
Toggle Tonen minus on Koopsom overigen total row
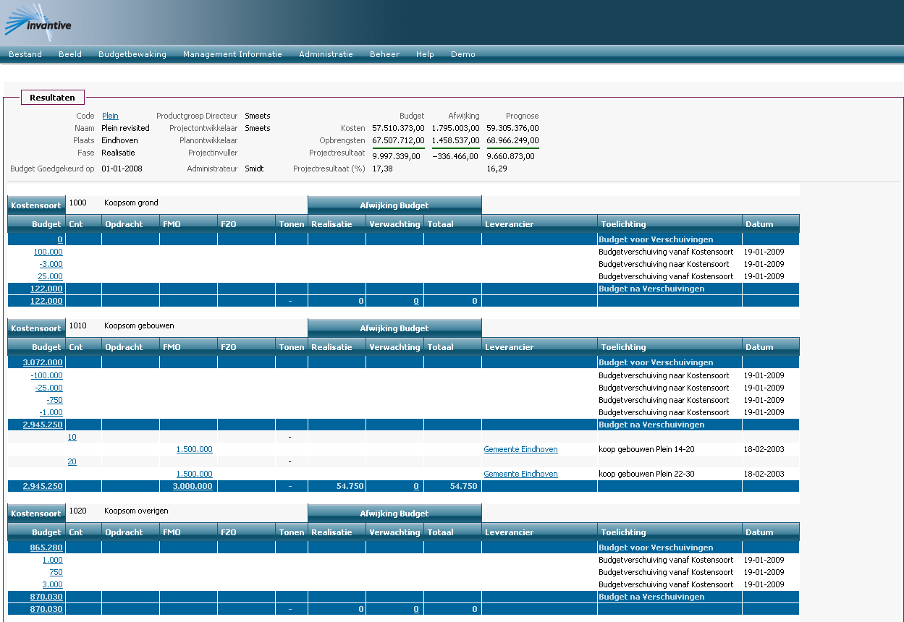[291, 608]
